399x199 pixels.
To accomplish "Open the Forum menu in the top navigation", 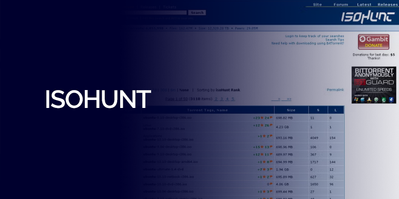I will pos(341,4).
